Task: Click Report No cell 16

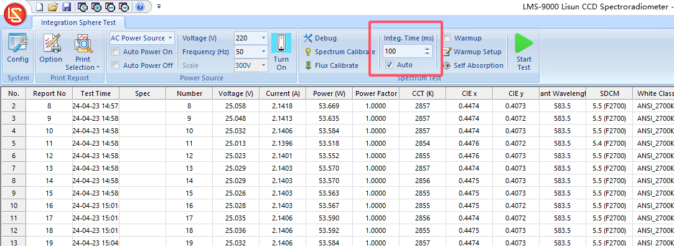Action: (x=49, y=206)
